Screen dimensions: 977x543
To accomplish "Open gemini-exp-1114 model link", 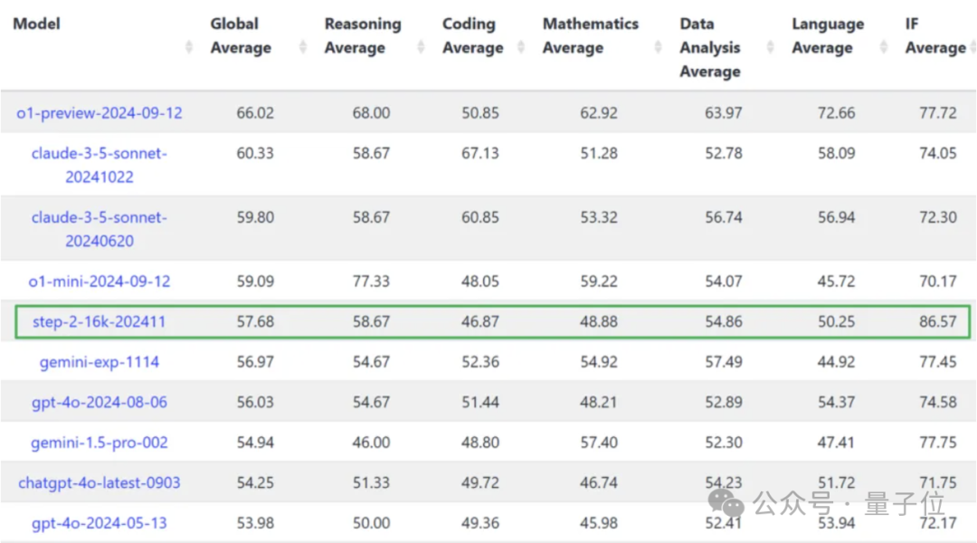I will (x=100, y=362).
